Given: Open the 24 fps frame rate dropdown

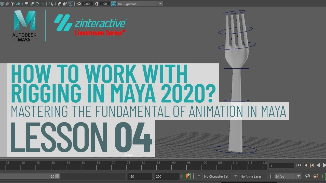Looking at the screenshot, I should tap(288, 176).
